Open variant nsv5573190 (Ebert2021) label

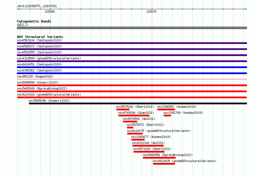152,149
